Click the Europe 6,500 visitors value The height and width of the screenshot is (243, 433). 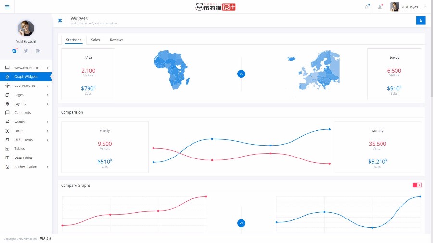[394, 71]
